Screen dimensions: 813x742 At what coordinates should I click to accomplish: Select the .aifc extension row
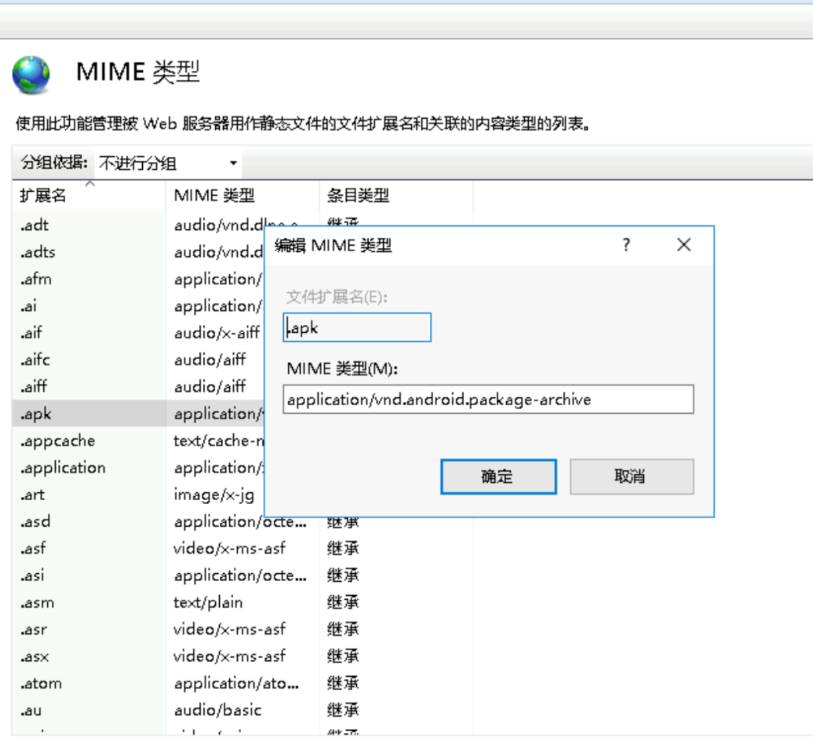click(x=36, y=360)
